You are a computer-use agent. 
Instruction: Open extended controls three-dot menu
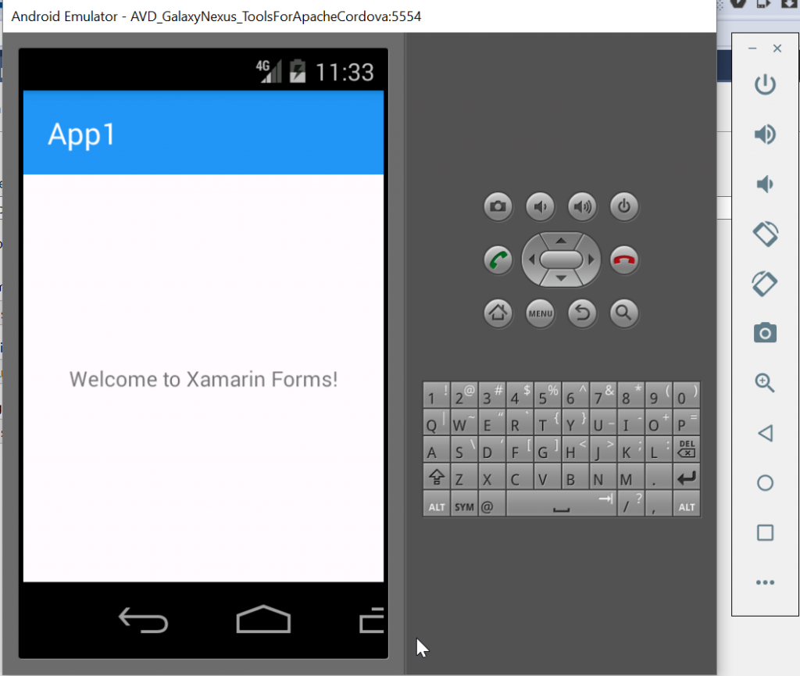coord(765,582)
